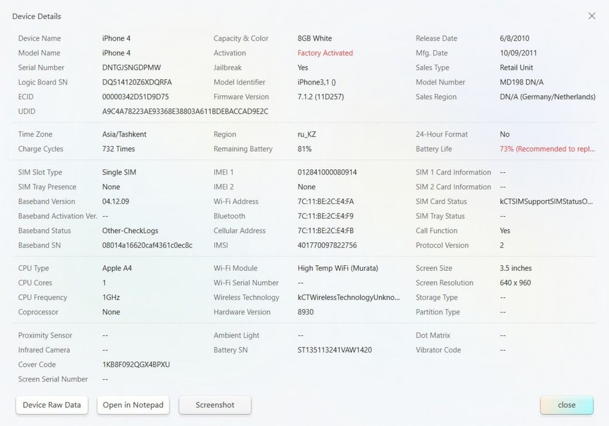The height and width of the screenshot is (426, 609).
Task: Select cover code 1KB8F092QGX4BPXU
Action: pos(136,365)
